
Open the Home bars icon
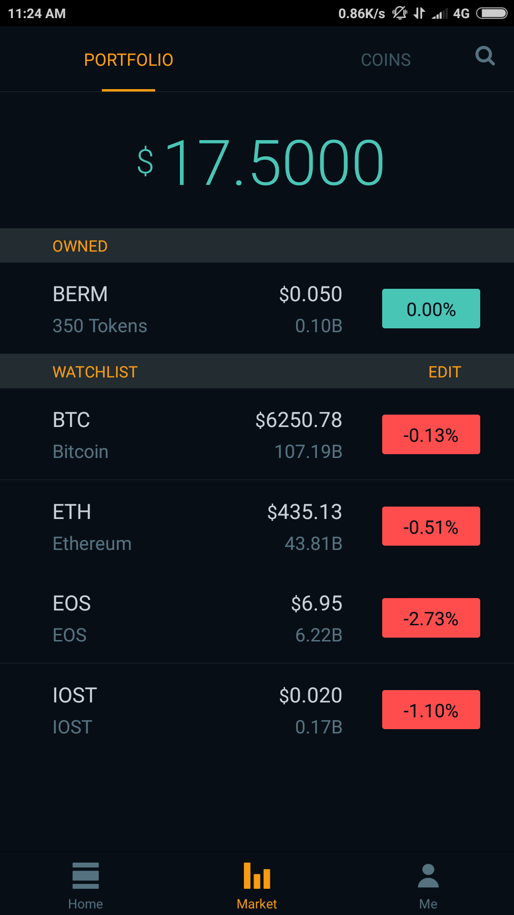[86, 875]
